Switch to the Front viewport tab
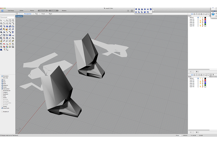Screen dimensions: 217x144 (43, 14)
